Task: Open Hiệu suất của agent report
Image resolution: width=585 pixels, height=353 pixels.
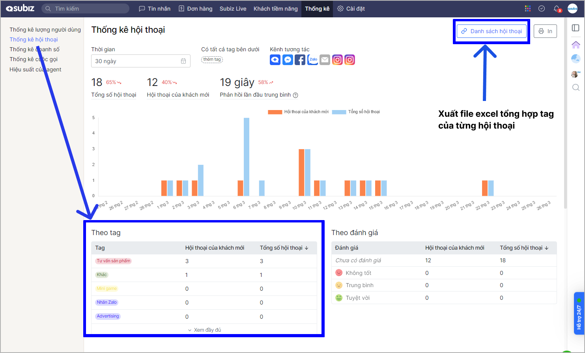Action: coord(36,69)
